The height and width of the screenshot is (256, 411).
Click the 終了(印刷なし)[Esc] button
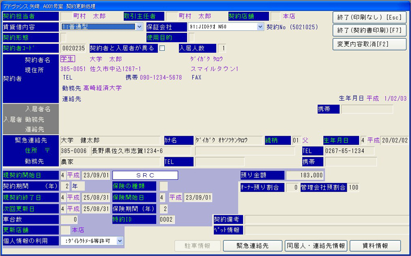tap(369, 17)
